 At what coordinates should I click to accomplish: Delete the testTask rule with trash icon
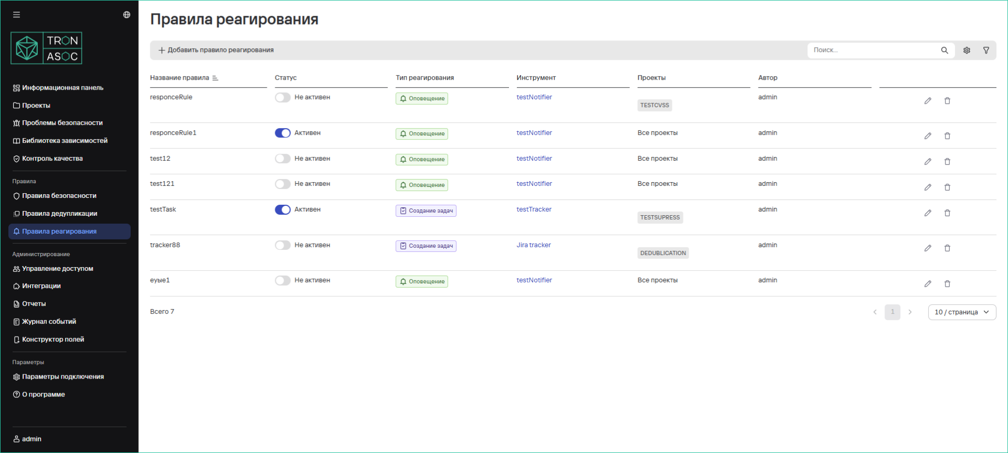tap(947, 213)
